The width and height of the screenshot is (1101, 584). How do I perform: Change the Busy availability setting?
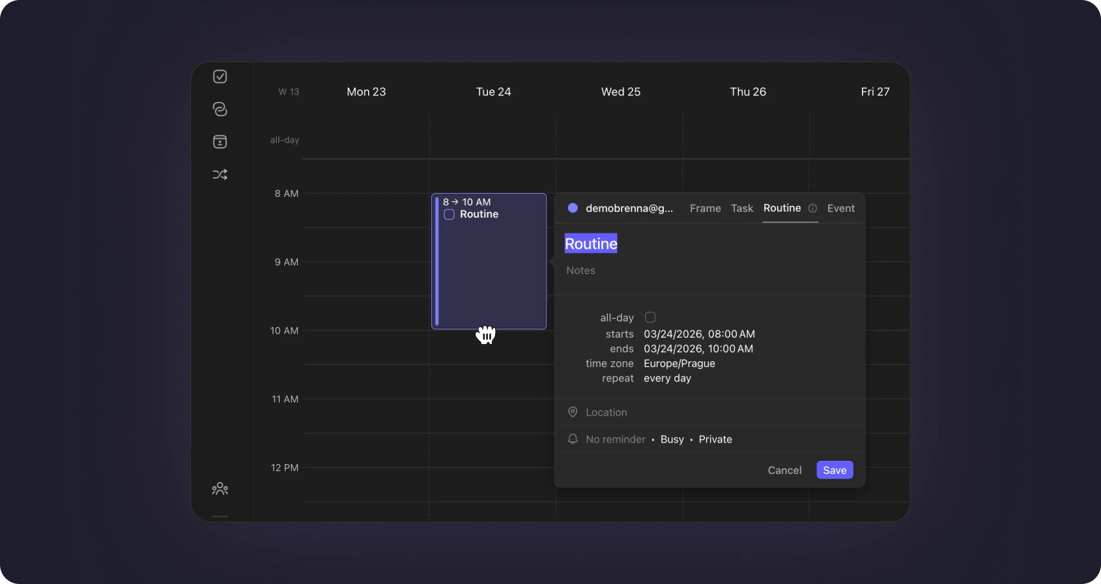tap(672, 439)
